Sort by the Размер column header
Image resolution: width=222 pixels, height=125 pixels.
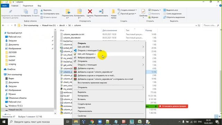149,30
